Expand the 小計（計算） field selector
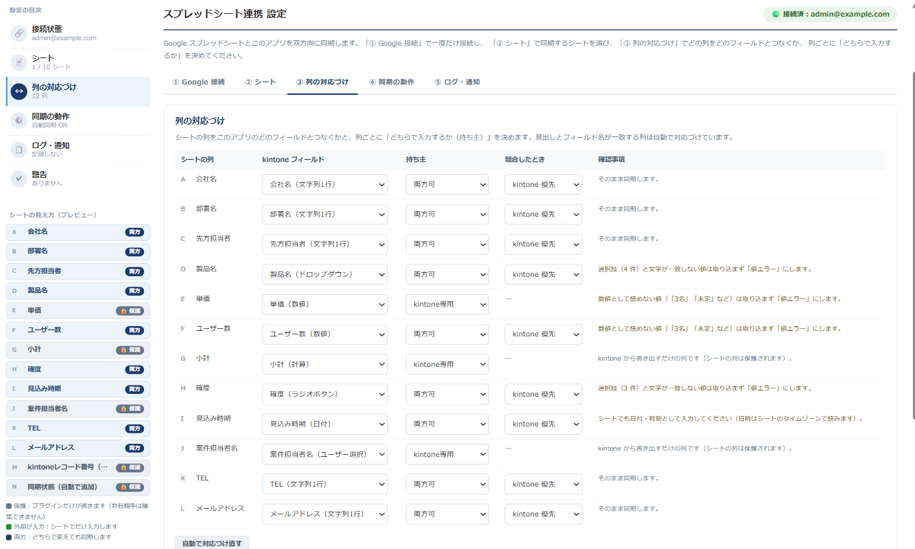The width and height of the screenshot is (915, 549). click(x=325, y=364)
